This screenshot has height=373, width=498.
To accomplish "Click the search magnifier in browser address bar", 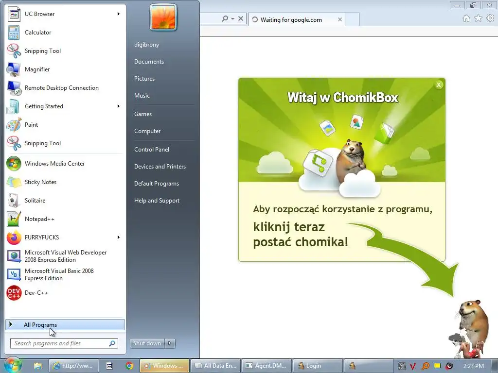I will (225, 19).
